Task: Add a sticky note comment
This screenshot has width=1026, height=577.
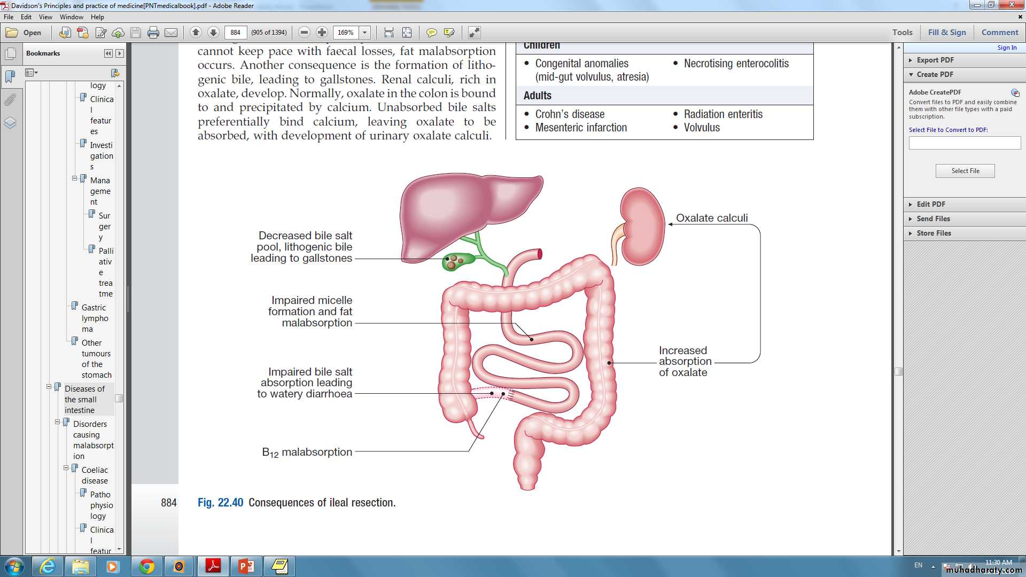Action: [431, 33]
